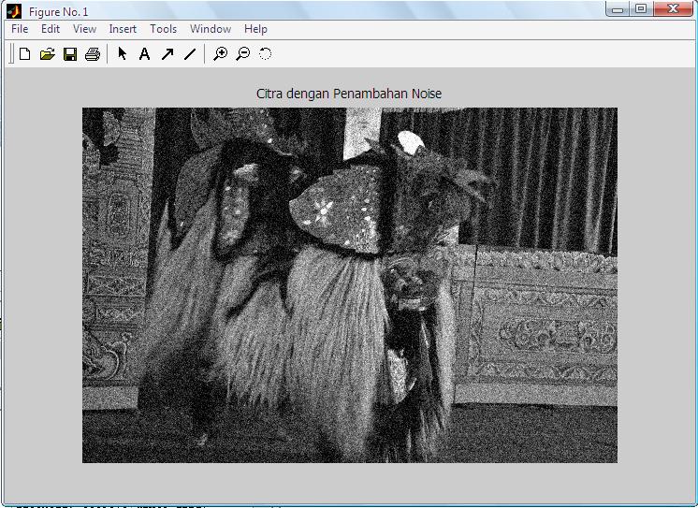Open the Window menu
The width and height of the screenshot is (698, 508).
pyautogui.click(x=211, y=29)
